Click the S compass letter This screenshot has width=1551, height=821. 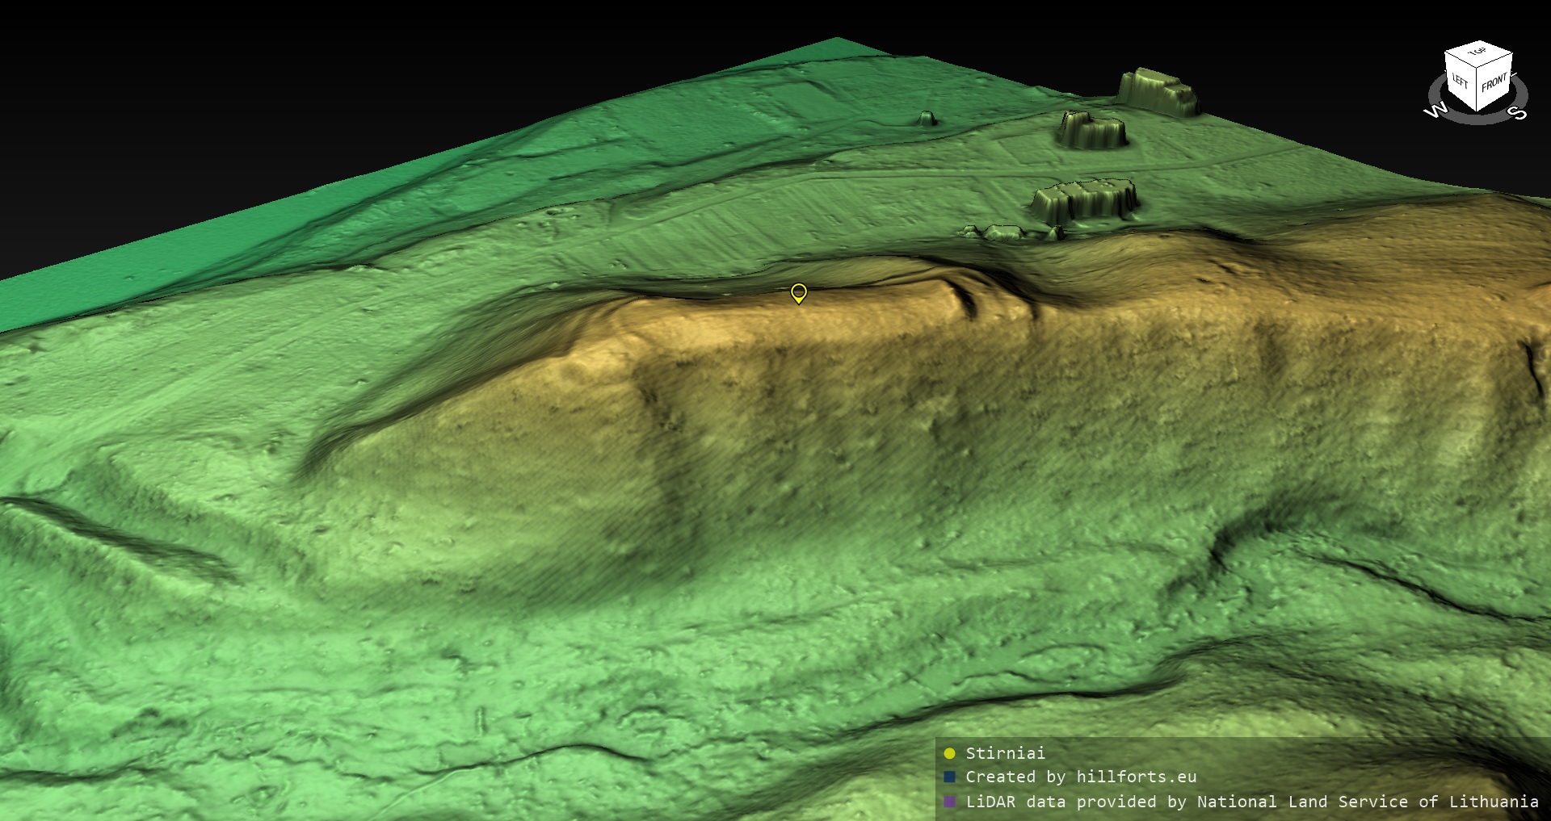(x=1519, y=114)
